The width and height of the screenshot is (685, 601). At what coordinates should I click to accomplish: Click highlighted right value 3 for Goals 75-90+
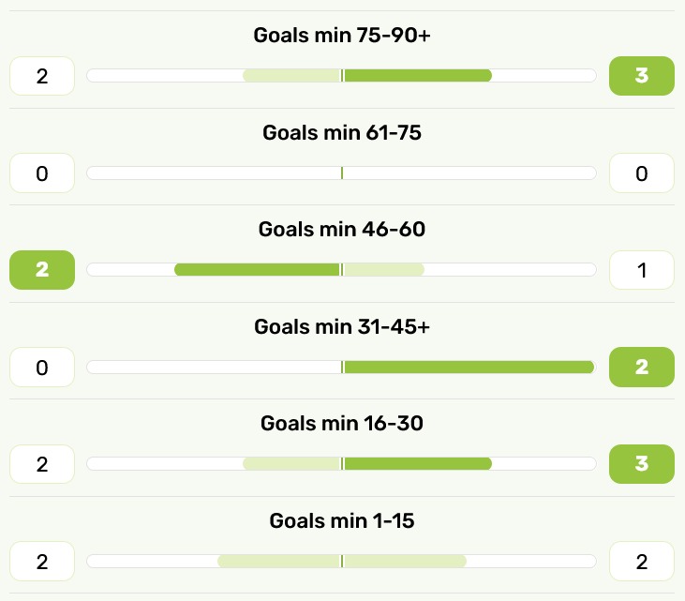641,76
